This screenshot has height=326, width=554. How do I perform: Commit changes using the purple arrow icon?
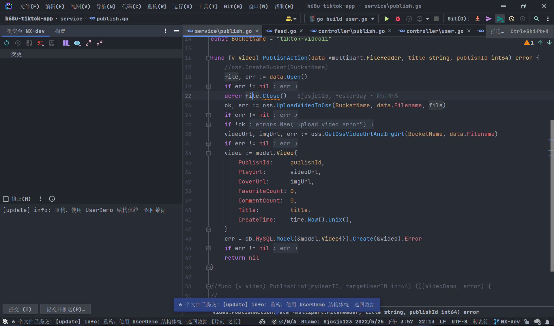click(489, 19)
